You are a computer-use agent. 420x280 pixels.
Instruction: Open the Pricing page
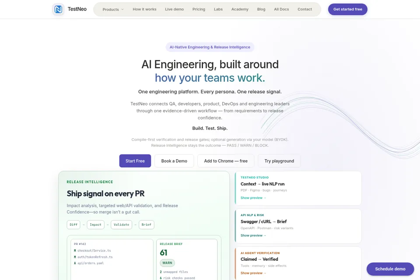tap(199, 9)
